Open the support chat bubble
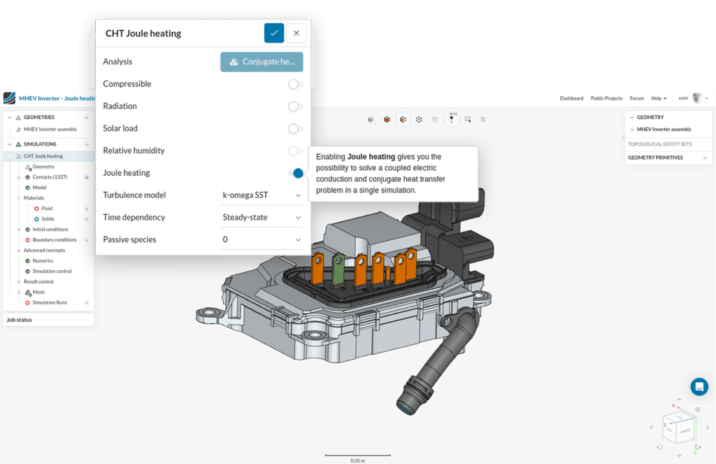Image resolution: width=716 pixels, height=464 pixels. (699, 386)
